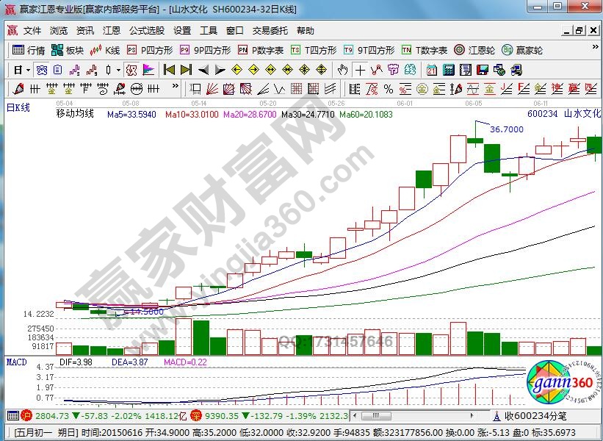Toggle the P四方形 square overlay

(150, 51)
